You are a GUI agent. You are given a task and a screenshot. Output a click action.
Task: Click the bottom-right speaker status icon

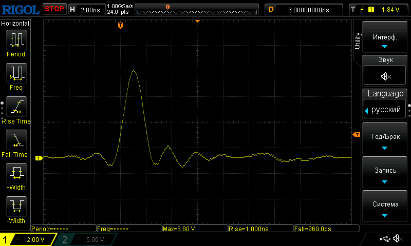[397, 239]
